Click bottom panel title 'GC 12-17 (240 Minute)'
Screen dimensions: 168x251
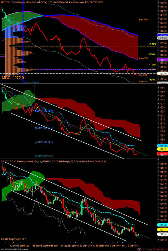(x=12, y=161)
